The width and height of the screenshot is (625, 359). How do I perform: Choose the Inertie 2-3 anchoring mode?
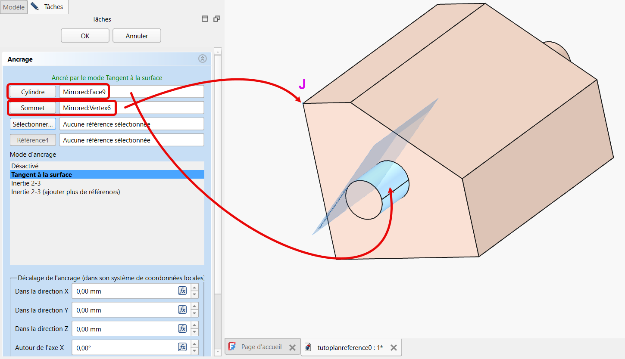tap(26, 183)
